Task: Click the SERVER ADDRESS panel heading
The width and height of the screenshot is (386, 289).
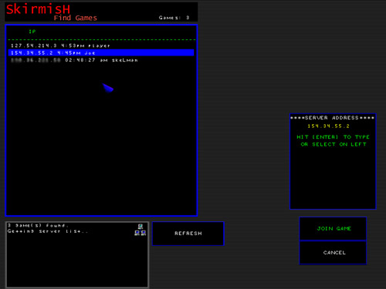Action: pos(332,118)
